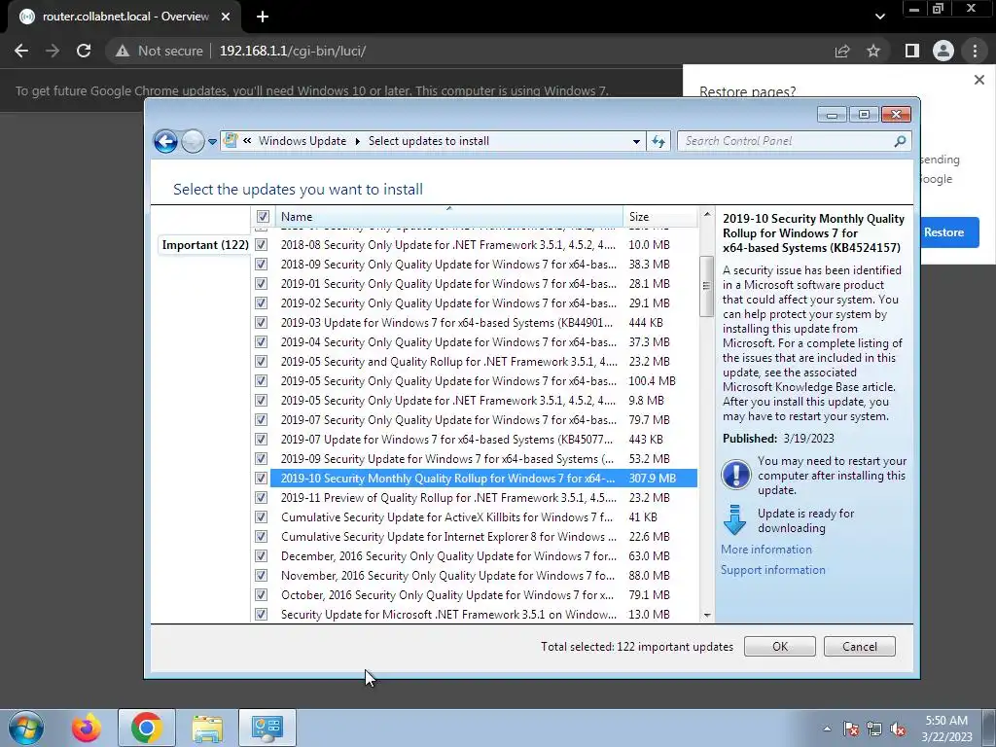The width and height of the screenshot is (996, 747).
Task: Uncheck 2019-04 Security Only Quality Update
Action: click(x=261, y=341)
